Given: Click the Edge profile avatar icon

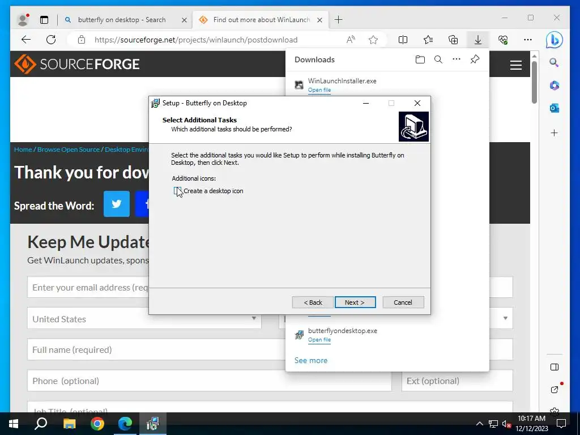Looking at the screenshot, I should [x=23, y=20].
